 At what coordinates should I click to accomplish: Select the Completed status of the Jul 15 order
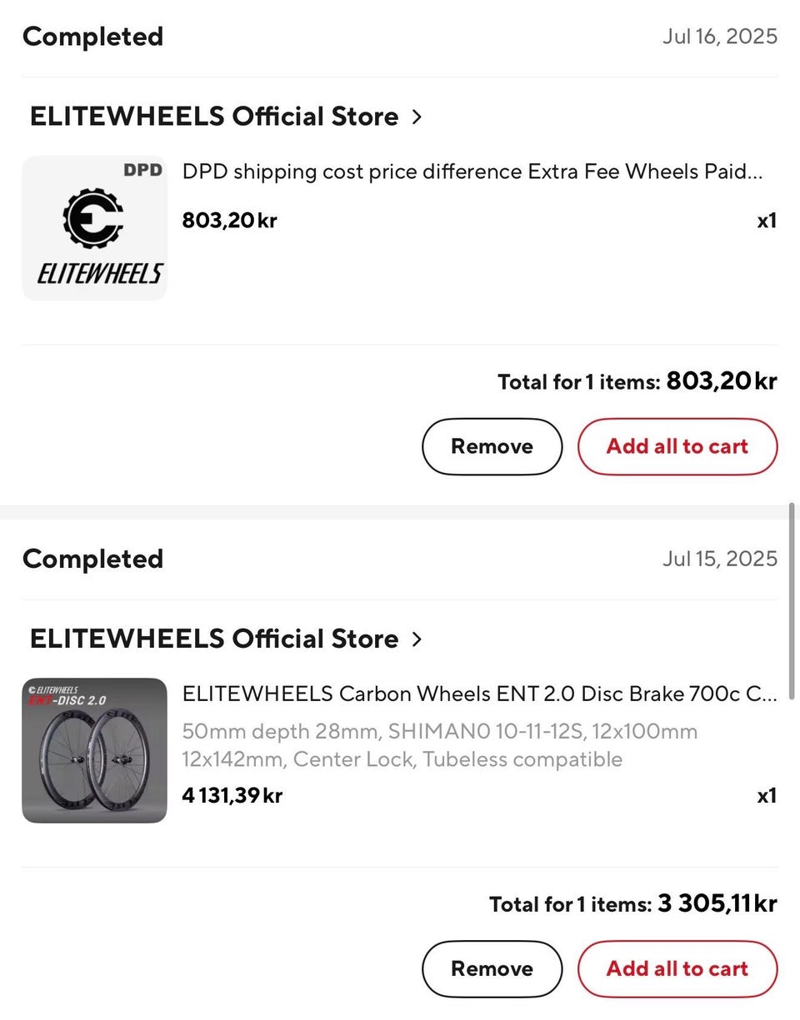(92, 559)
